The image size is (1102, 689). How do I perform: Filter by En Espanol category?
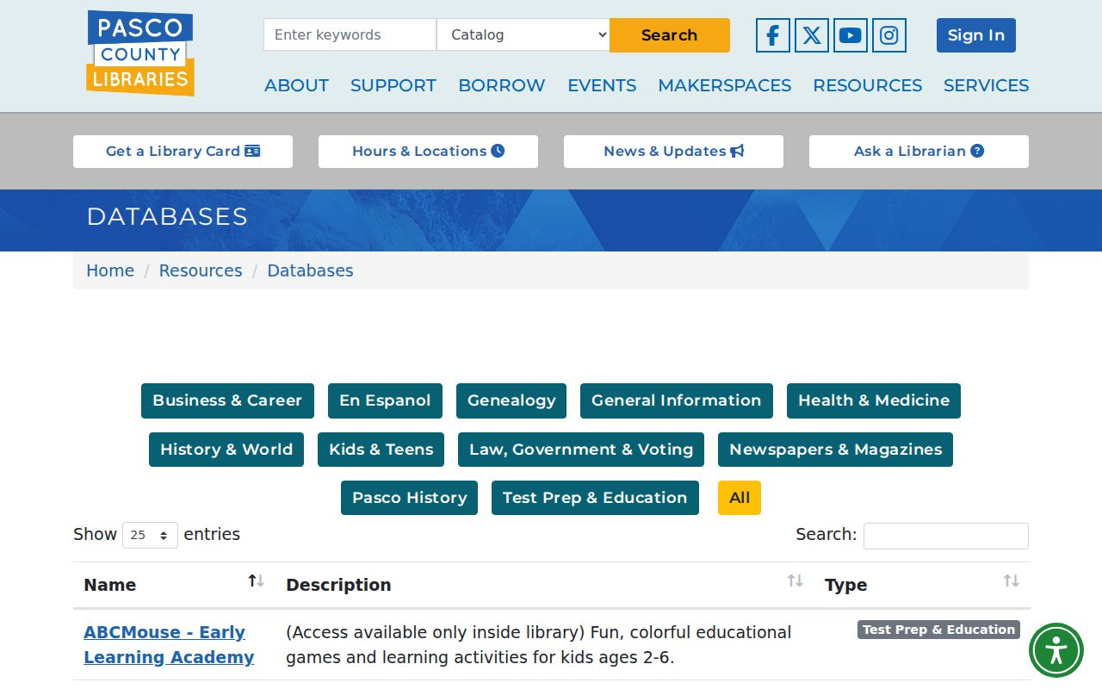coord(385,400)
